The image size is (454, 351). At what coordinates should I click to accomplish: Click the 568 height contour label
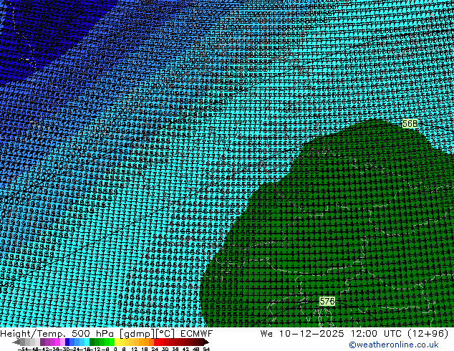coord(410,124)
